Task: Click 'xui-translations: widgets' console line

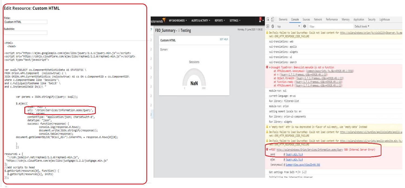Action: coord(283,52)
